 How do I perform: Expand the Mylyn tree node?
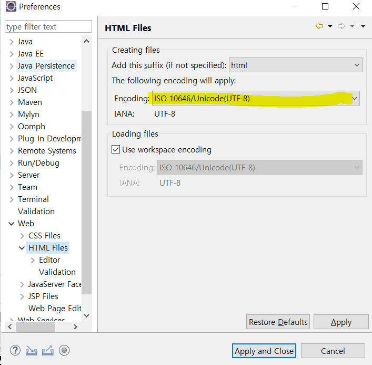[12, 114]
